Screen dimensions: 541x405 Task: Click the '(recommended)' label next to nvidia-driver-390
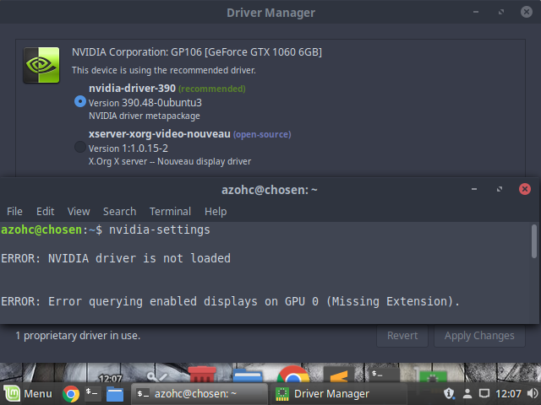tap(212, 89)
